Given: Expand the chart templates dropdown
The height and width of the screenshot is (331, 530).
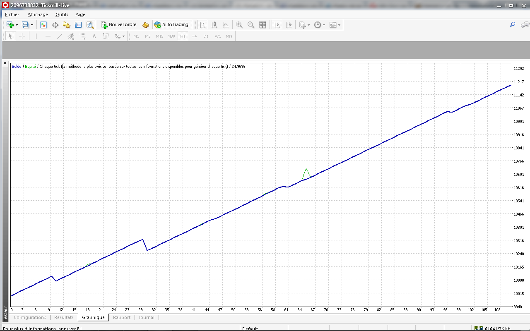Looking at the screenshot, I should (x=340, y=25).
